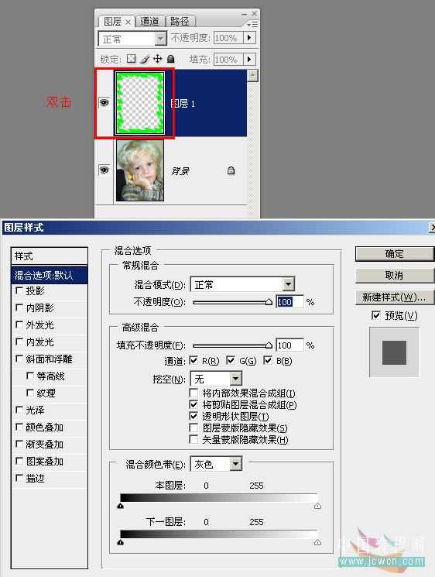Uncheck the B(B) channel checkbox

(268, 360)
